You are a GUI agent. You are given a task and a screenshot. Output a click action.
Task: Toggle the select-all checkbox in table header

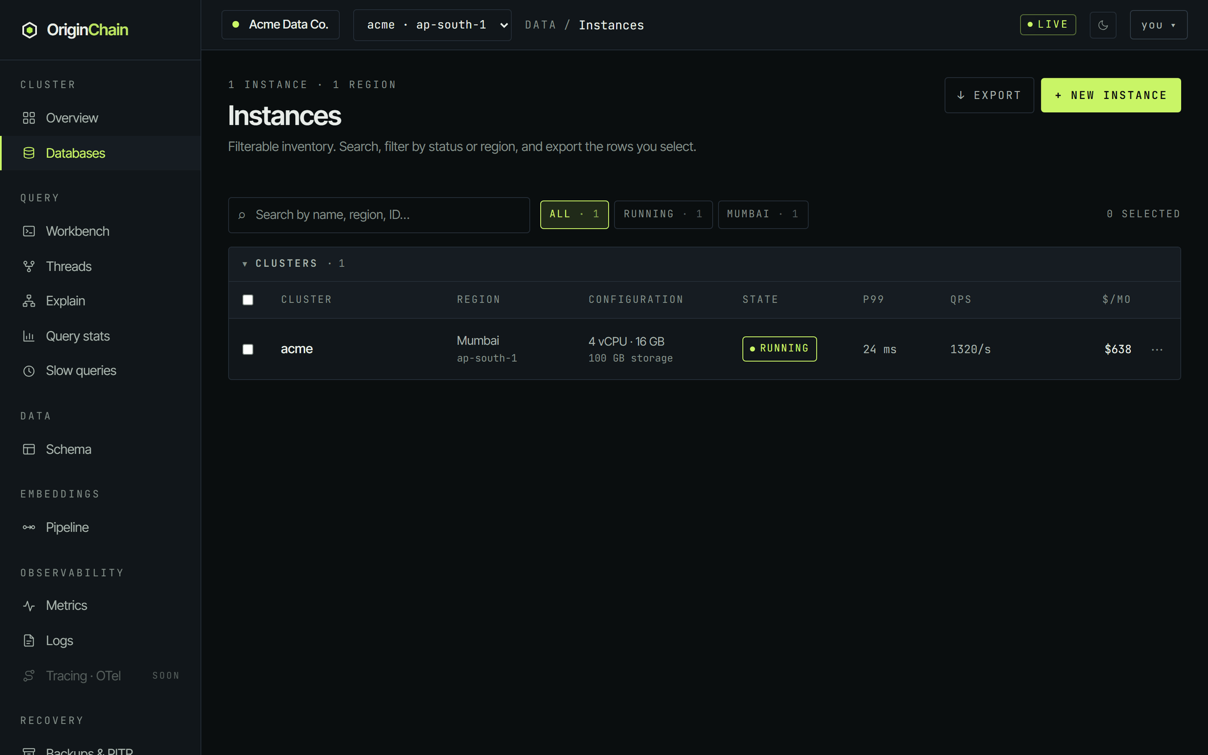[x=248, y=300]
